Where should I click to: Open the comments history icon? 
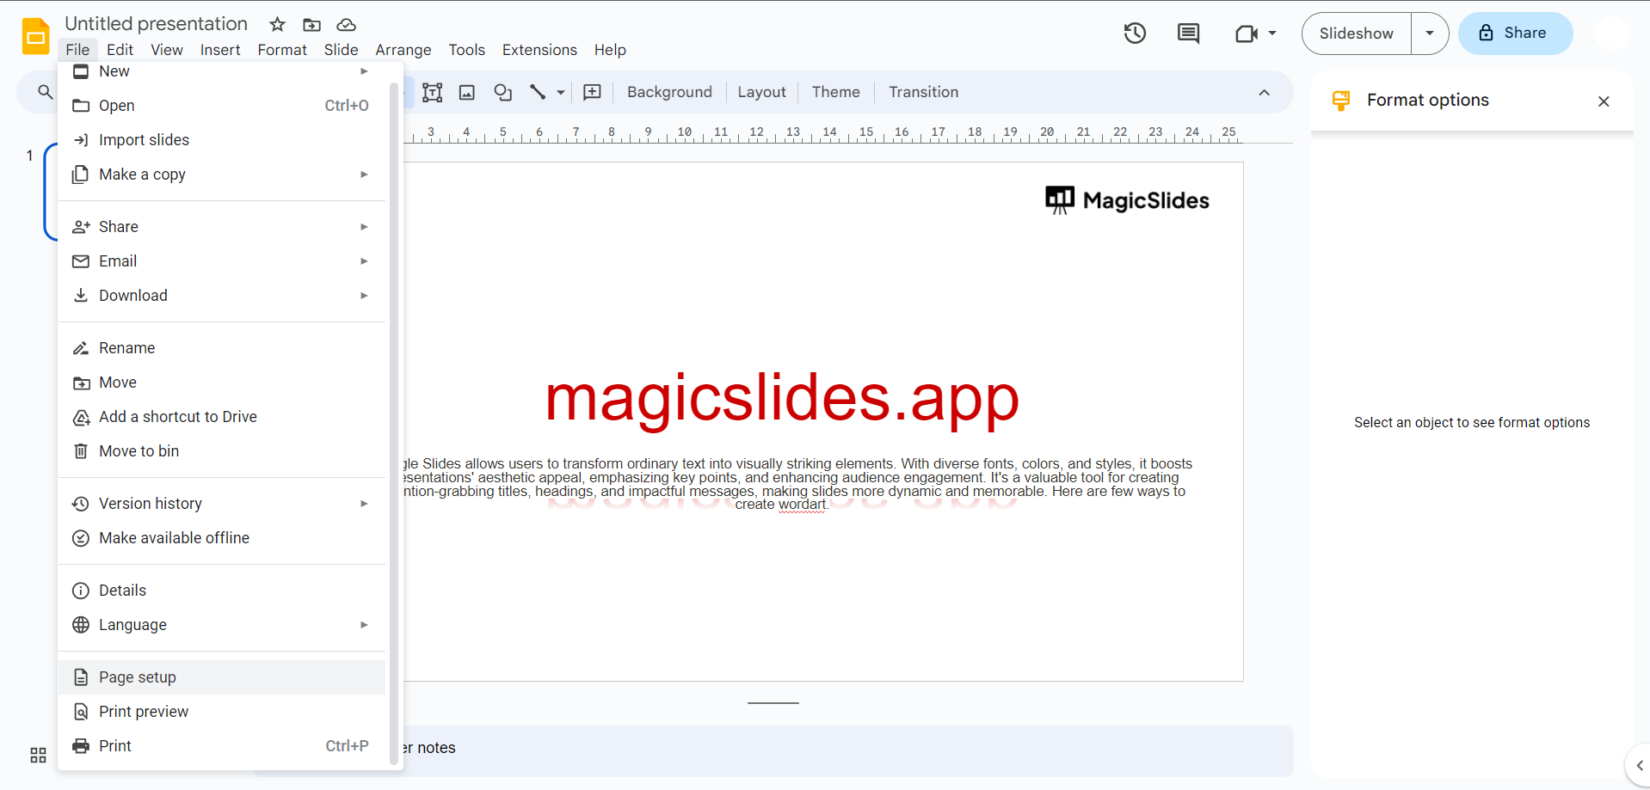click(x=1188, y=34)
